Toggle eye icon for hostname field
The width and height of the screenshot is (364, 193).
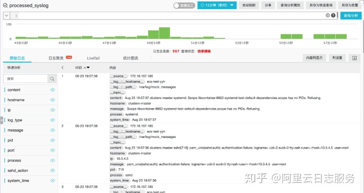pos(53,100)
